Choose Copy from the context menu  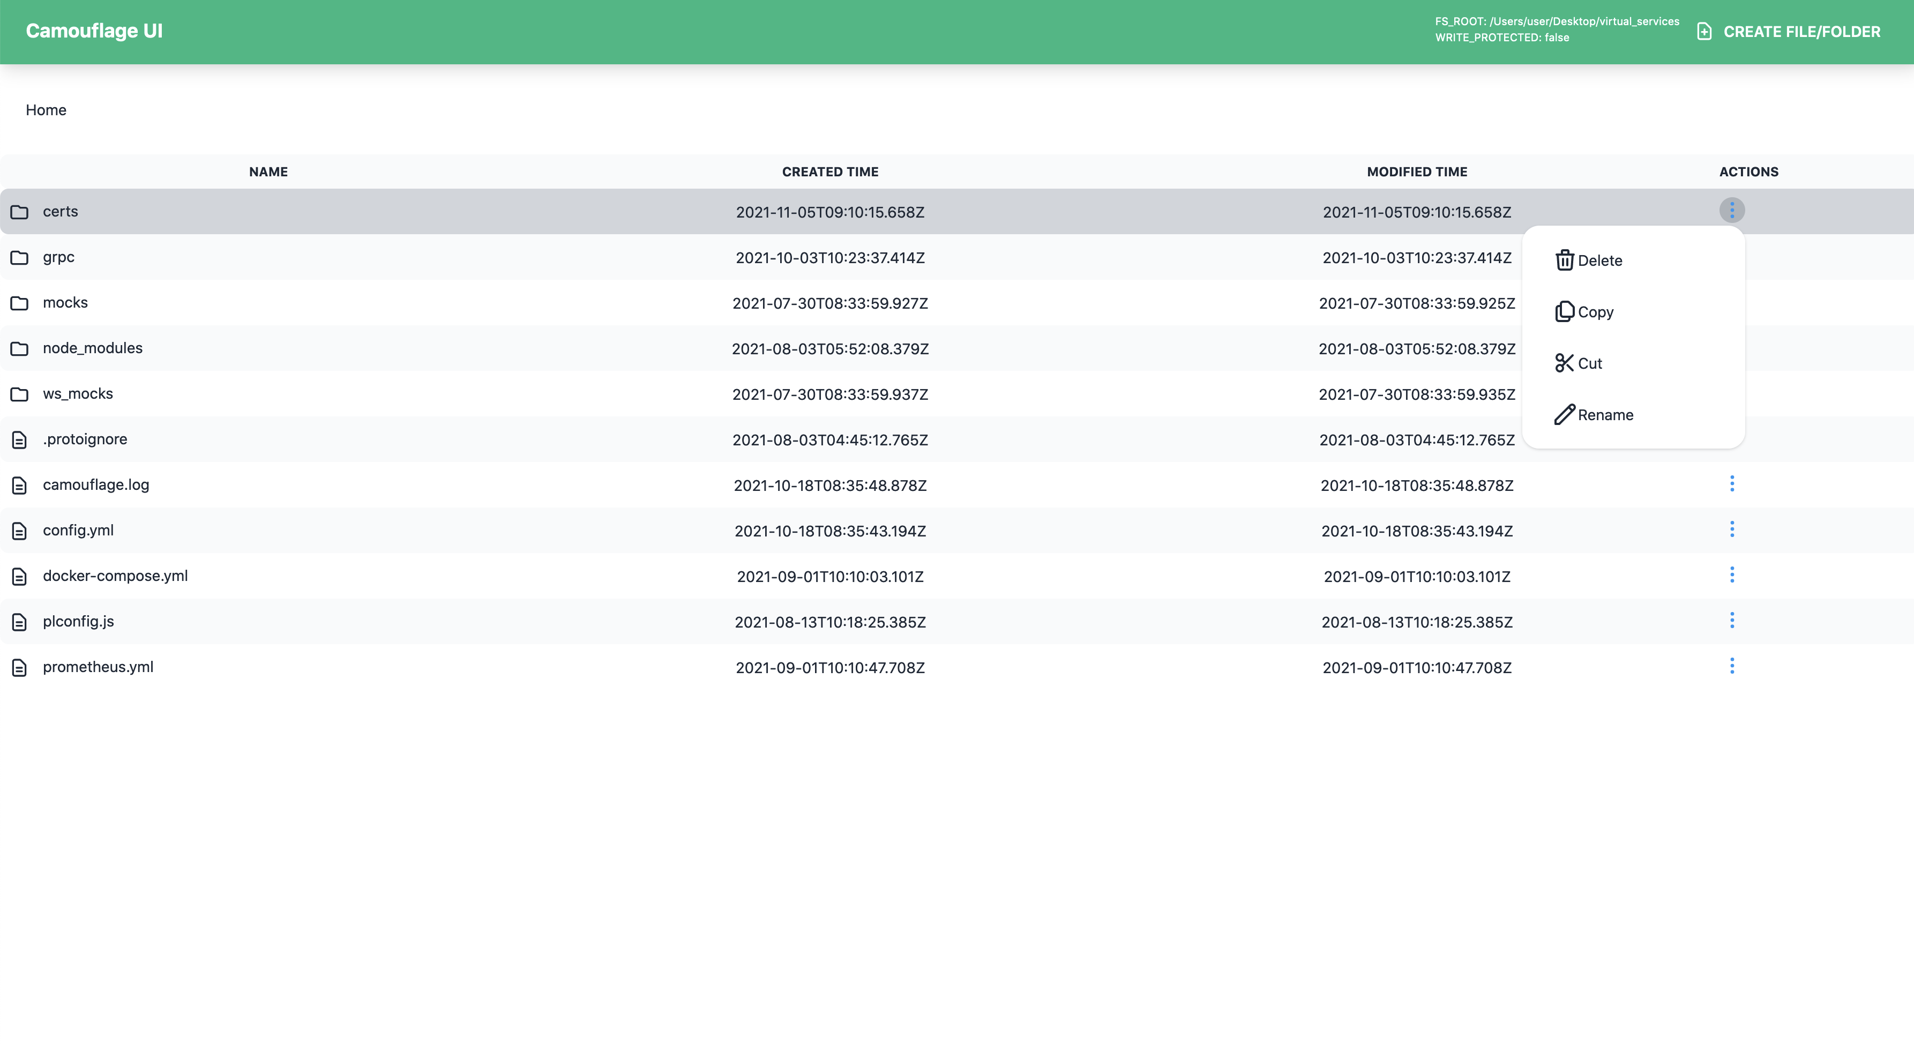1595,312
